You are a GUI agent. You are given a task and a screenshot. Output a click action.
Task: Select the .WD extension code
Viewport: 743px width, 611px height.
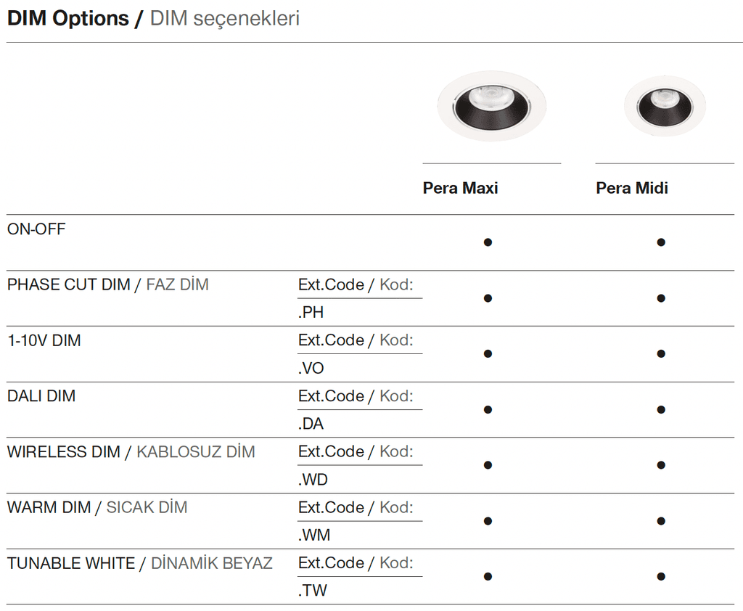tap(313, 480)
